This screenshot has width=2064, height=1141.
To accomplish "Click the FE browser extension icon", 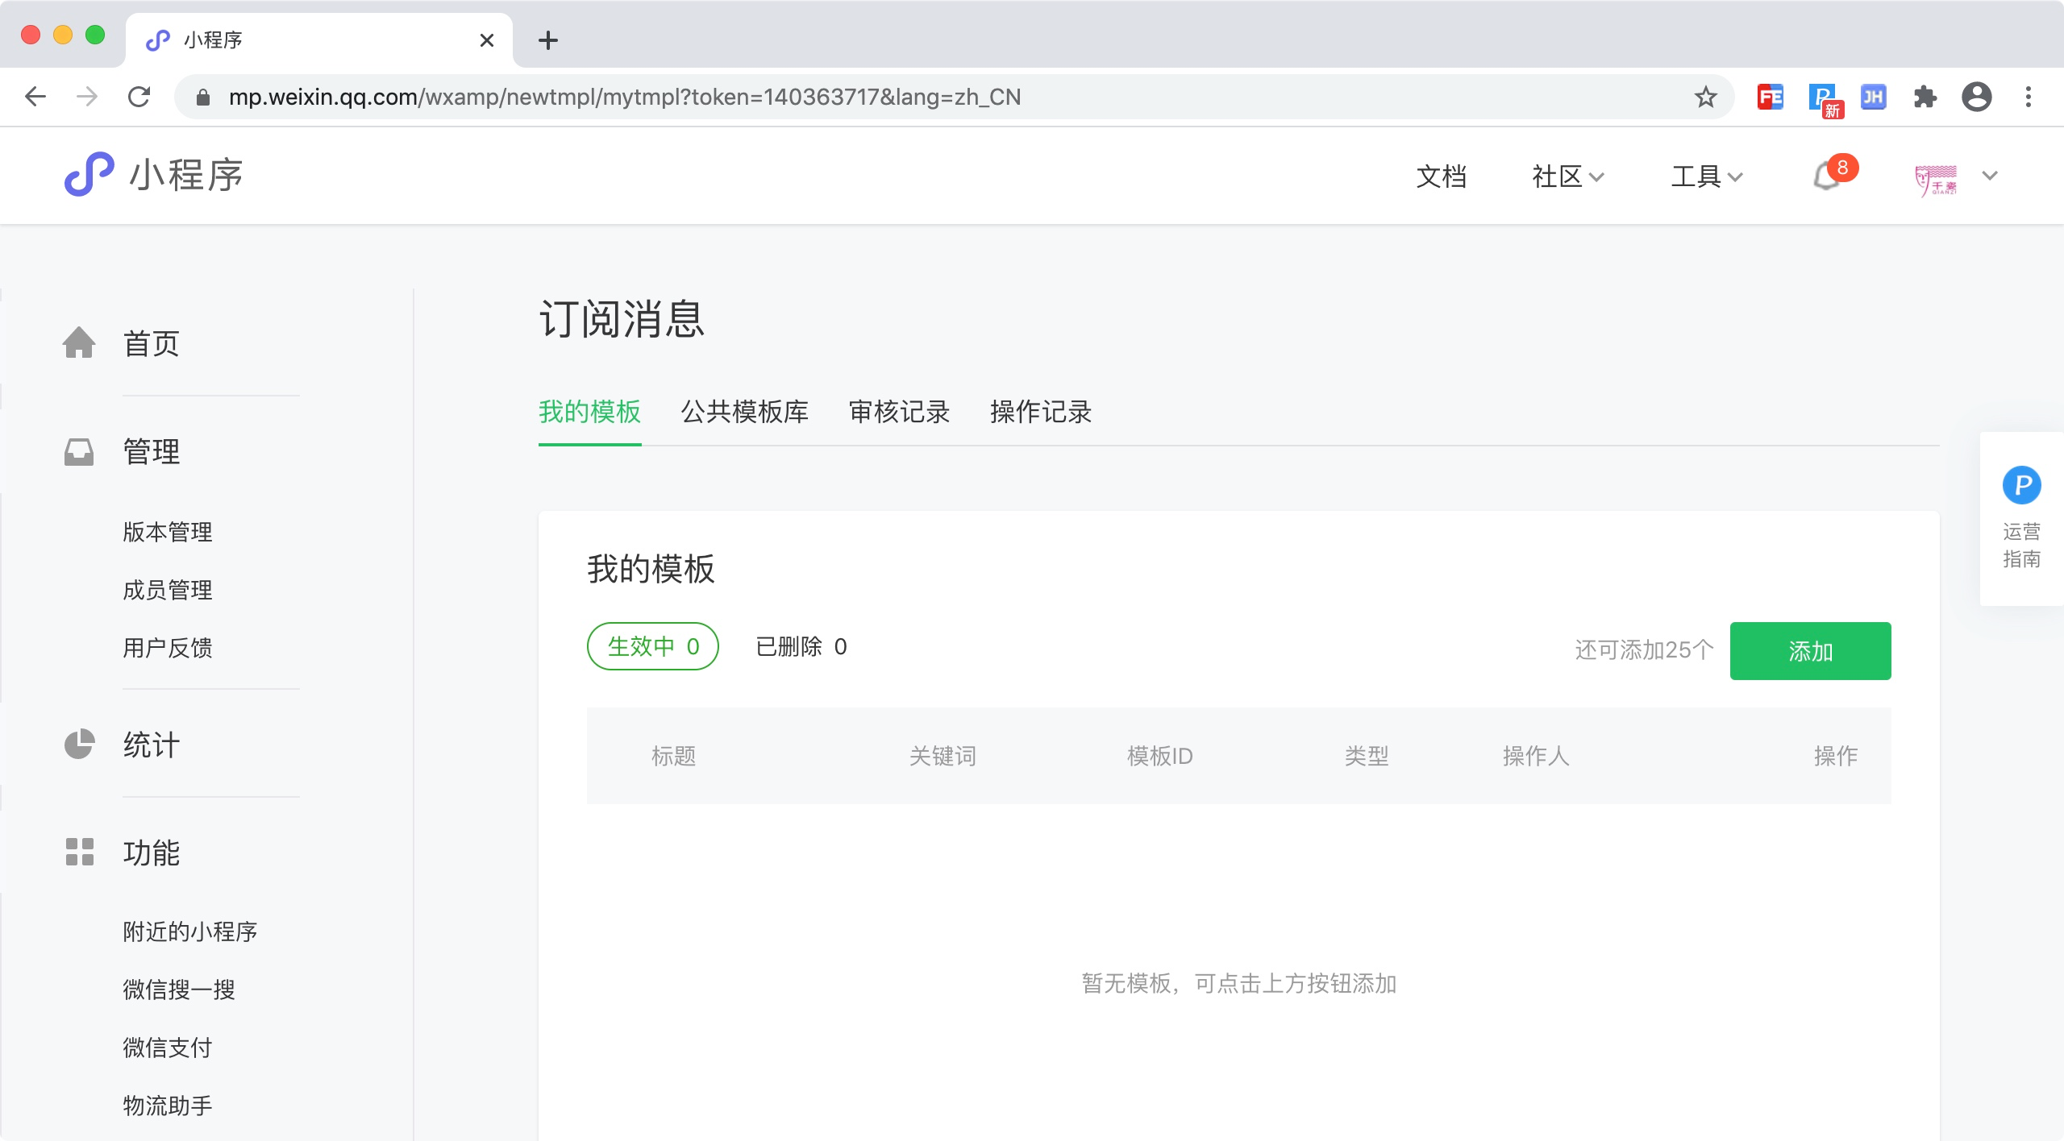I will click(x=1770, y=98).
